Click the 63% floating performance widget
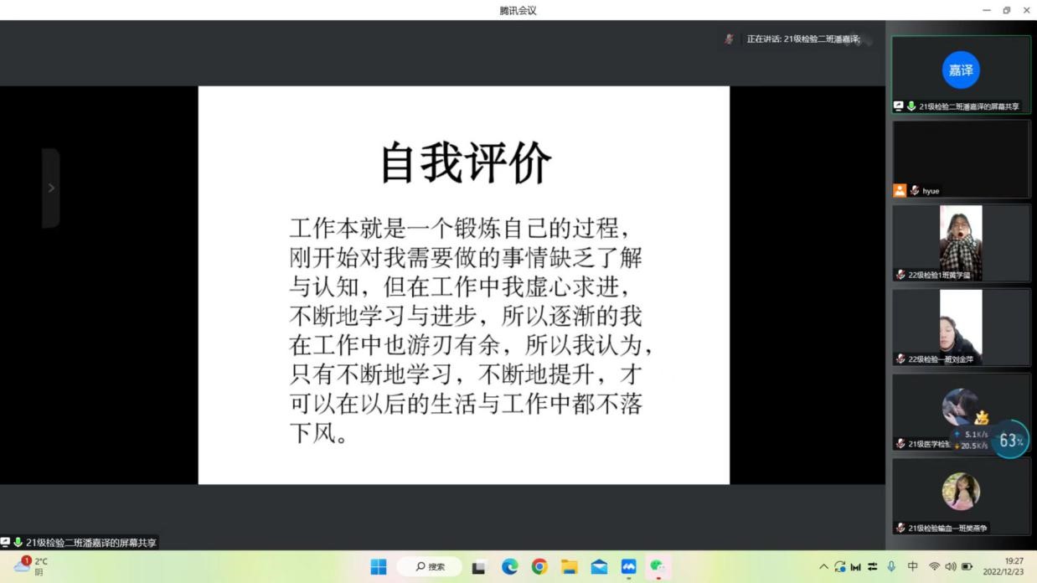The width and height of the screenshot is (1037, 583). (x=1010, y=440)
